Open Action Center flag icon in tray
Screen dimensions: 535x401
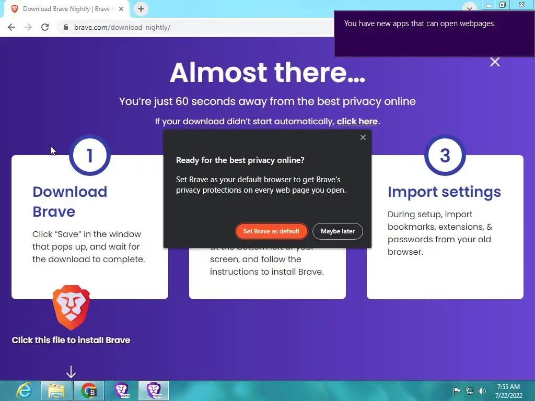(x=457, y=391)
